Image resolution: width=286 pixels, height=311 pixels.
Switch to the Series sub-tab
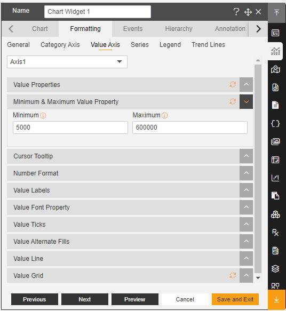click(x=140, y=45)
